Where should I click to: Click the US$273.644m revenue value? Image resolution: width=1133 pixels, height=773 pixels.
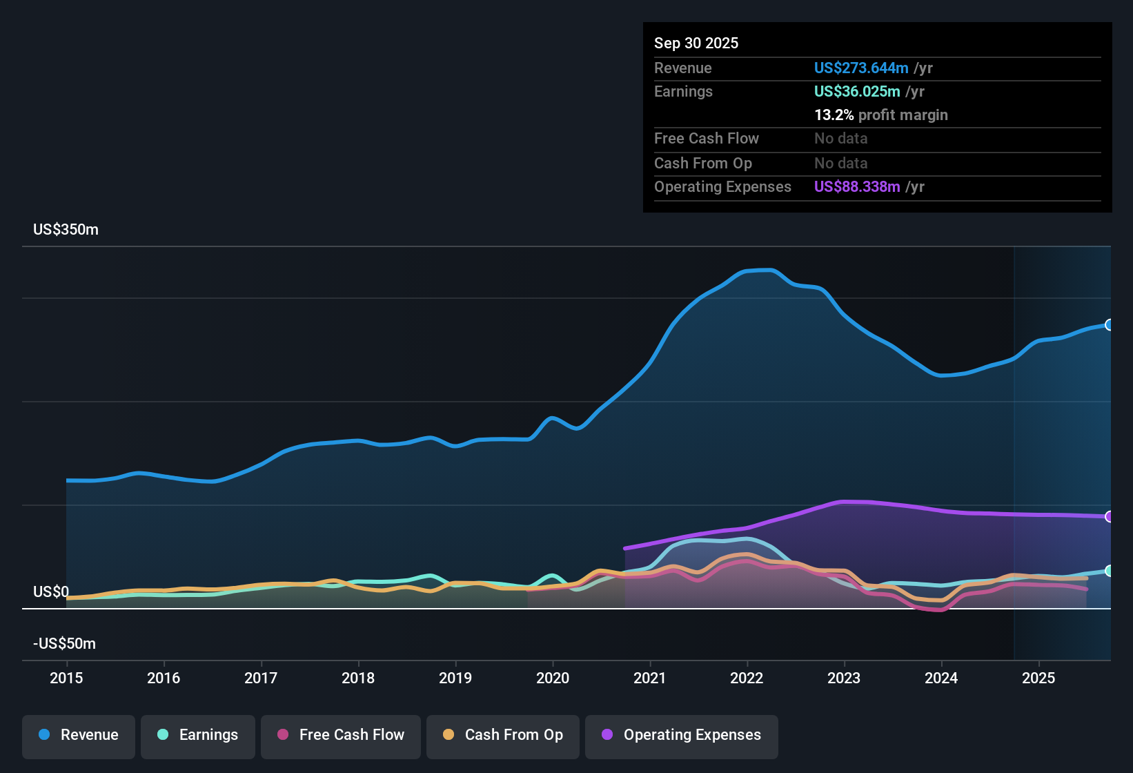861,68
